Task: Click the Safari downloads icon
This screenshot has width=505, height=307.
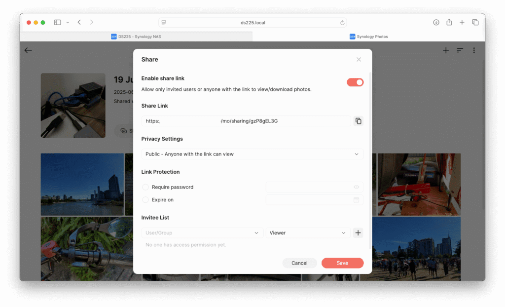Action: pos(436,22)
